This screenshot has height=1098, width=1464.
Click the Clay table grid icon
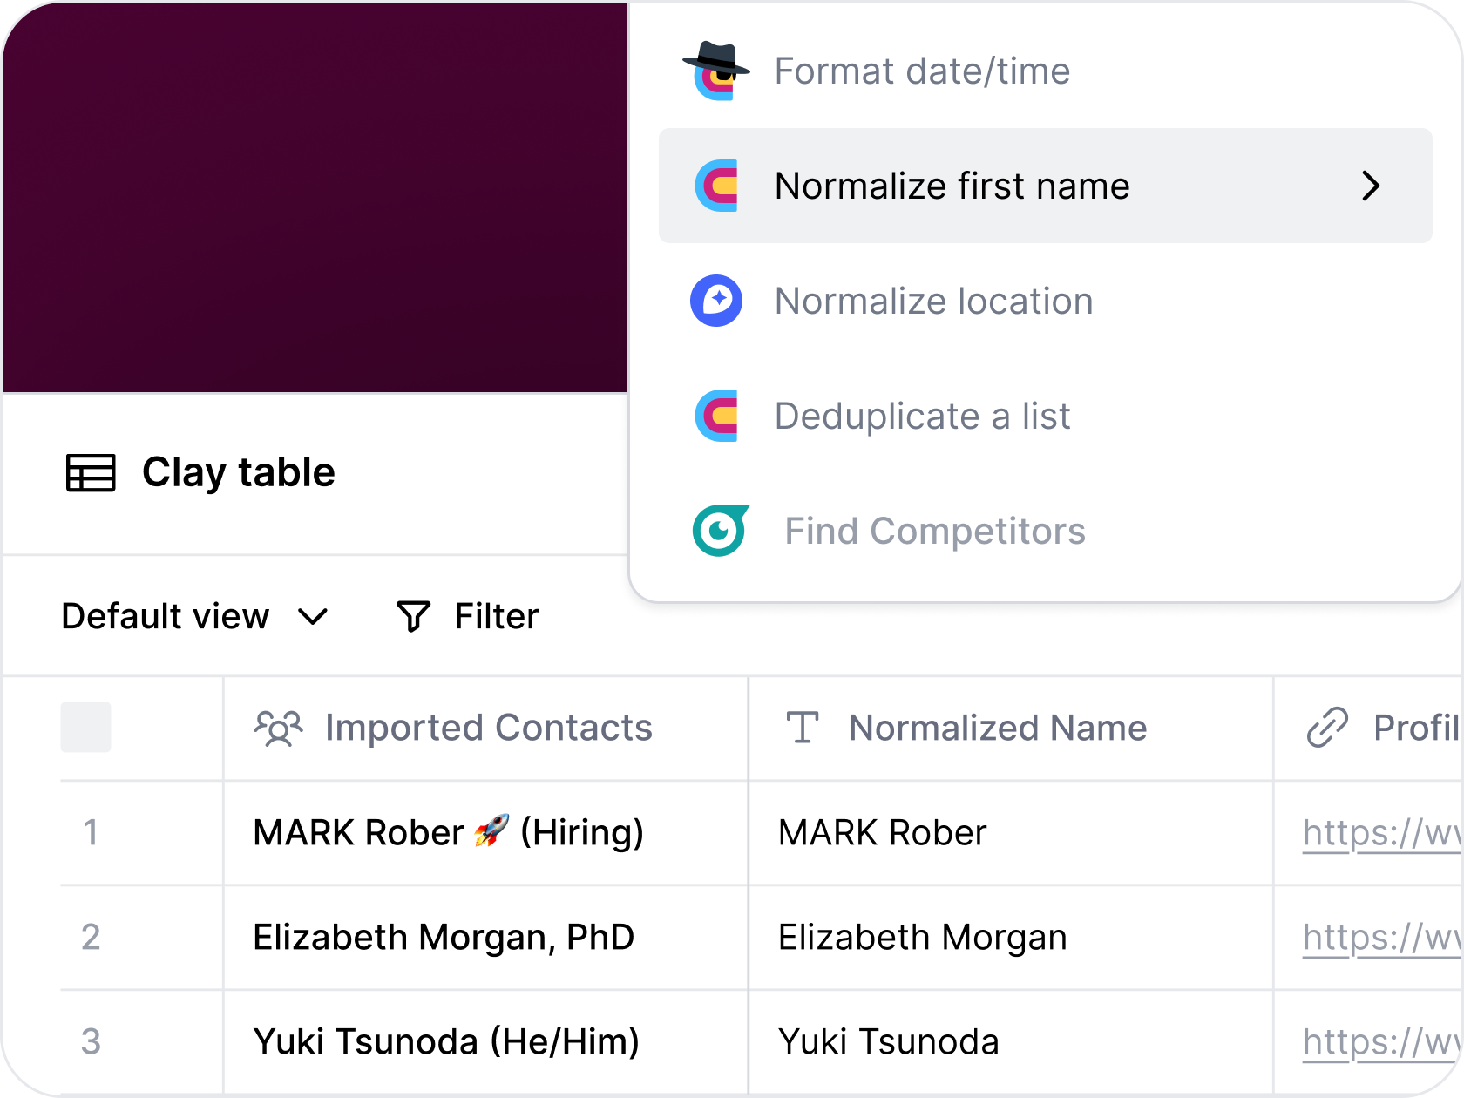[91, 473]
